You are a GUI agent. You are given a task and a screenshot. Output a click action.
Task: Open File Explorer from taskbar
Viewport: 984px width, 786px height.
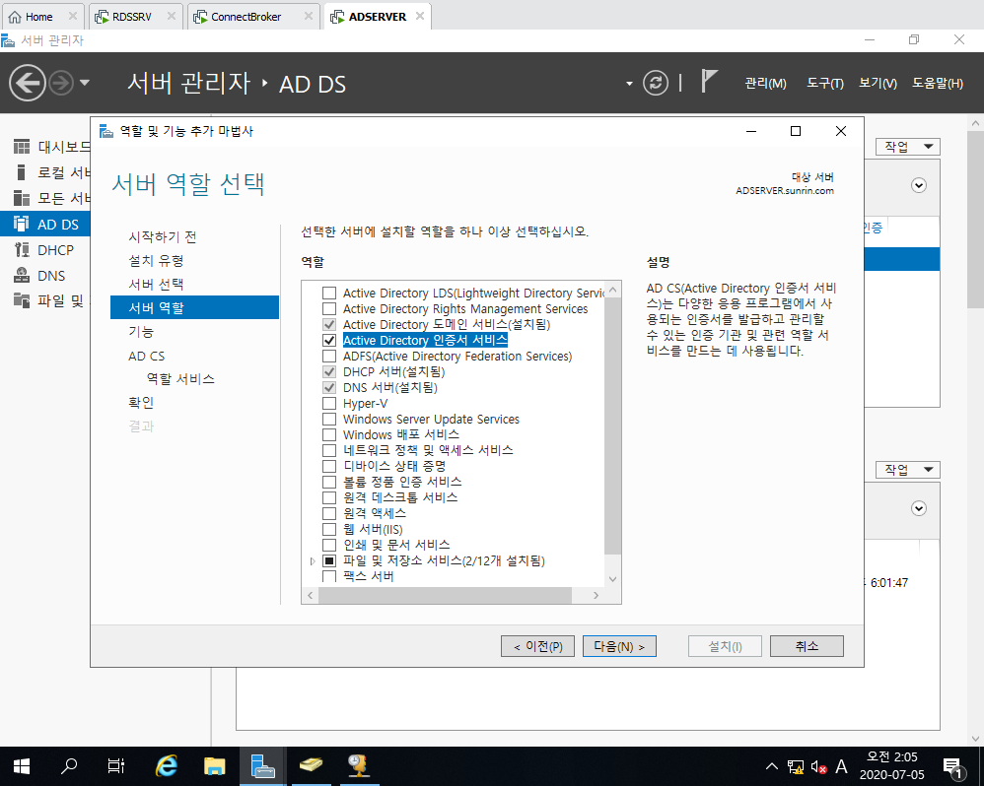pos(214,766)
